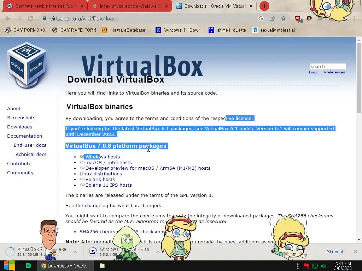The width and height of the screenshot is (362, 271).
Task: Click the VirtualBox exe download progress circle
Action: 10,252
